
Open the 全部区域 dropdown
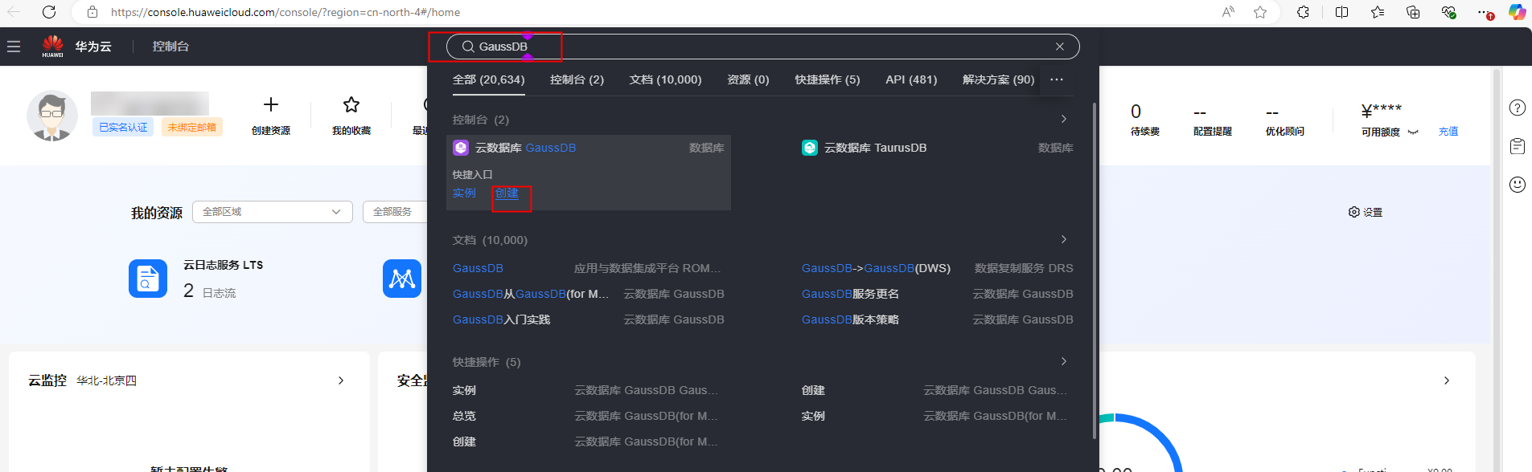[x=272, y=212]
